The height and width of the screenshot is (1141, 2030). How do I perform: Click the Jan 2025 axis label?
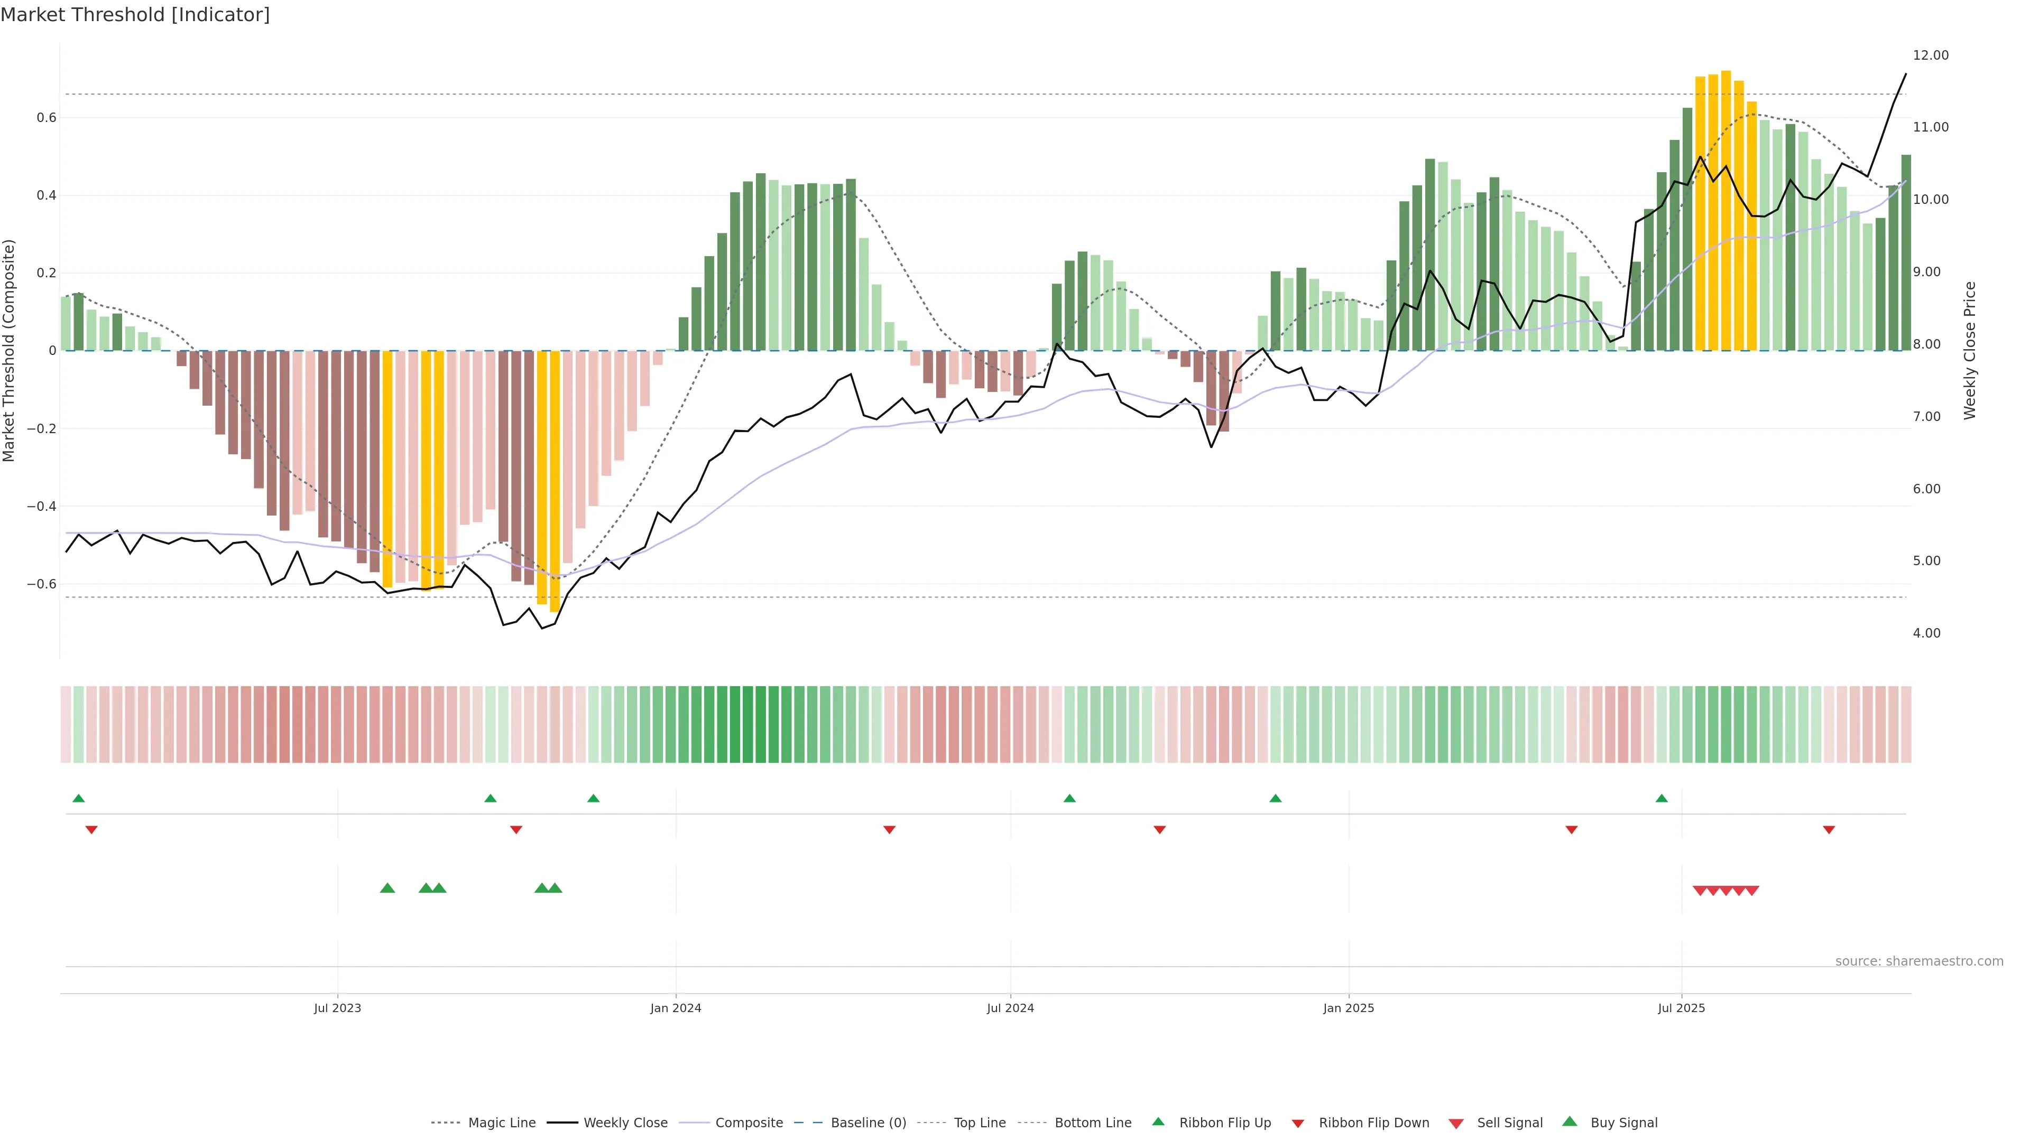coord(1349,1008)
